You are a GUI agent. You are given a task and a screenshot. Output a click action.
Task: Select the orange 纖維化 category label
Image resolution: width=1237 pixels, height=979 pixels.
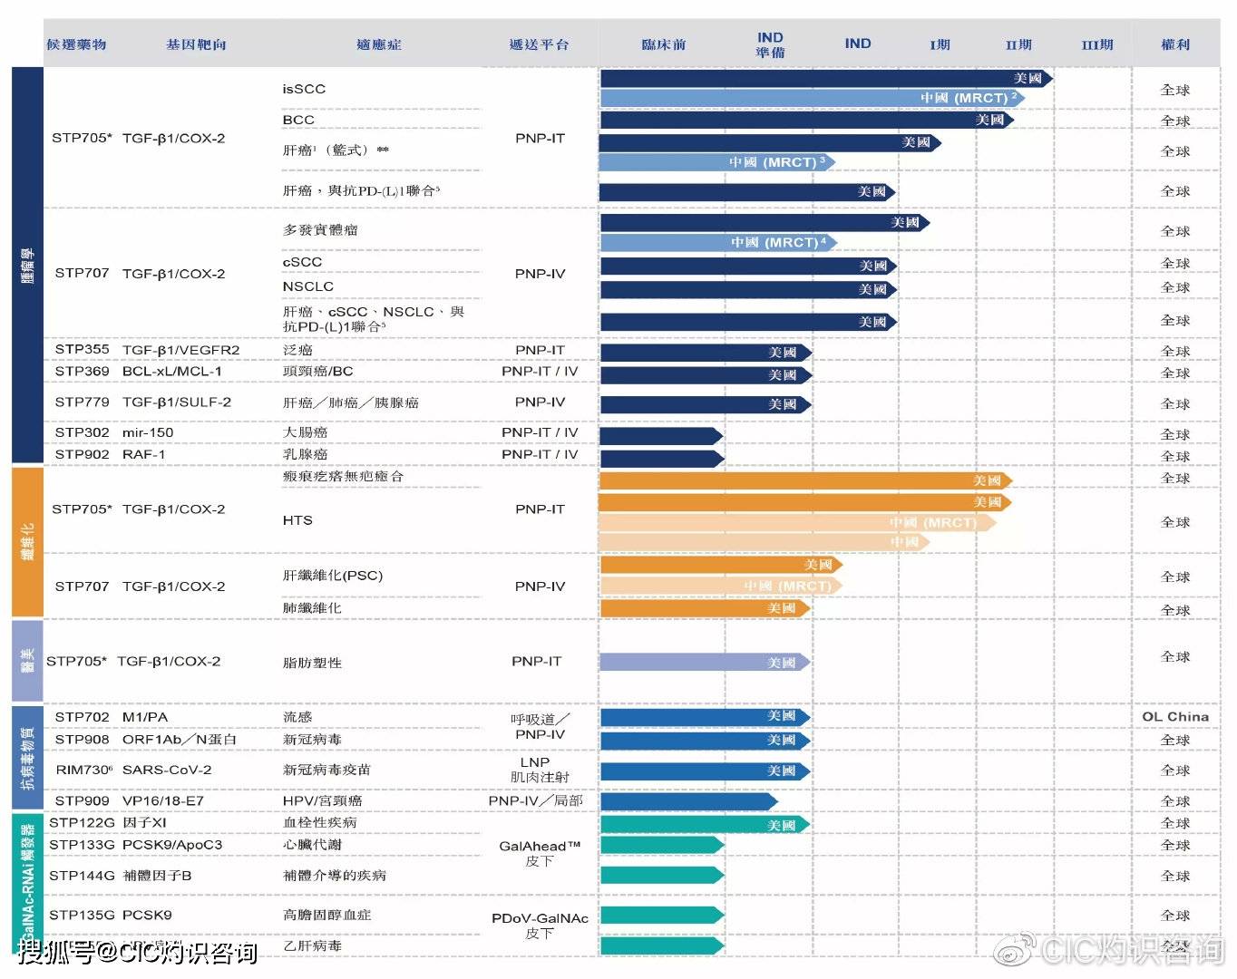click(28, 541)
